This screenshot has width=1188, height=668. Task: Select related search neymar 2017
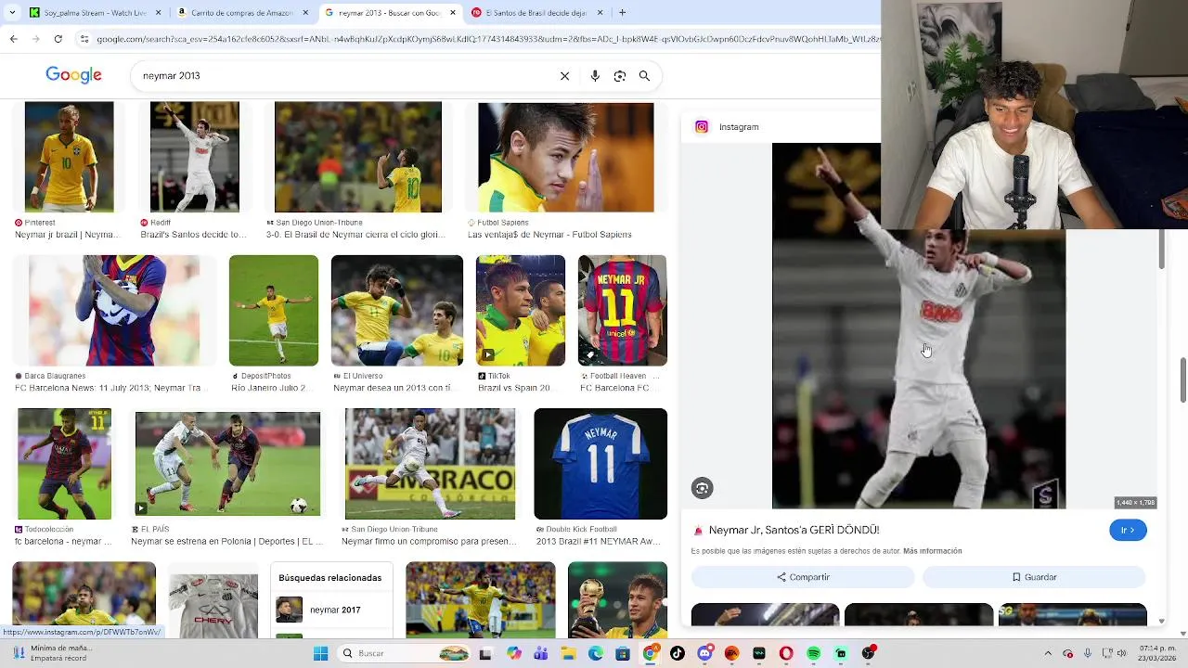329,610
